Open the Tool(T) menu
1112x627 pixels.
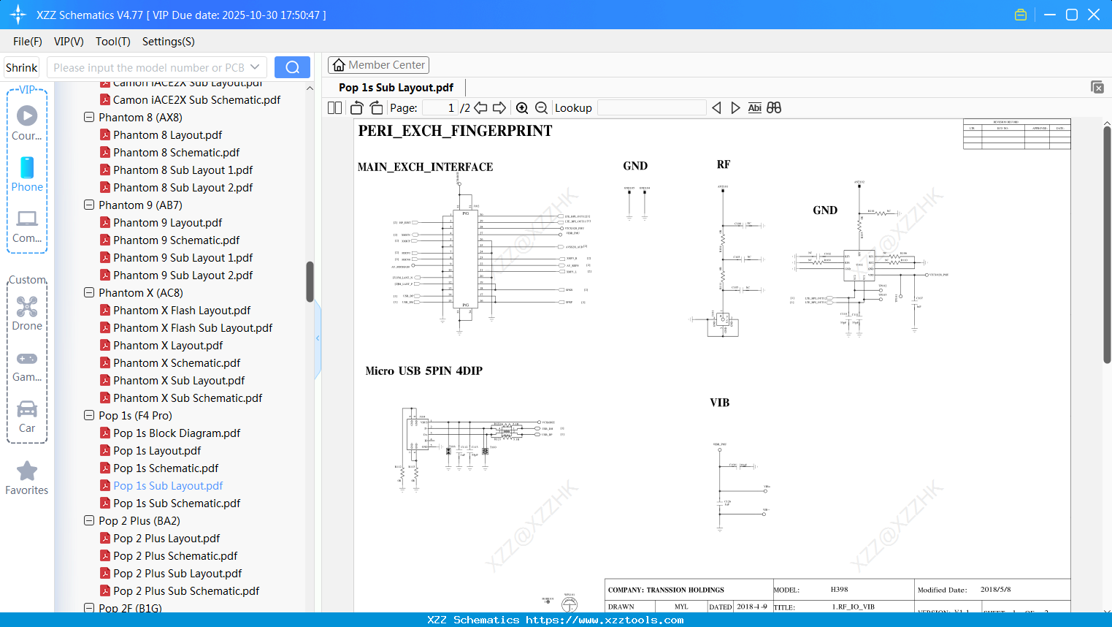[x=112, y=42]
